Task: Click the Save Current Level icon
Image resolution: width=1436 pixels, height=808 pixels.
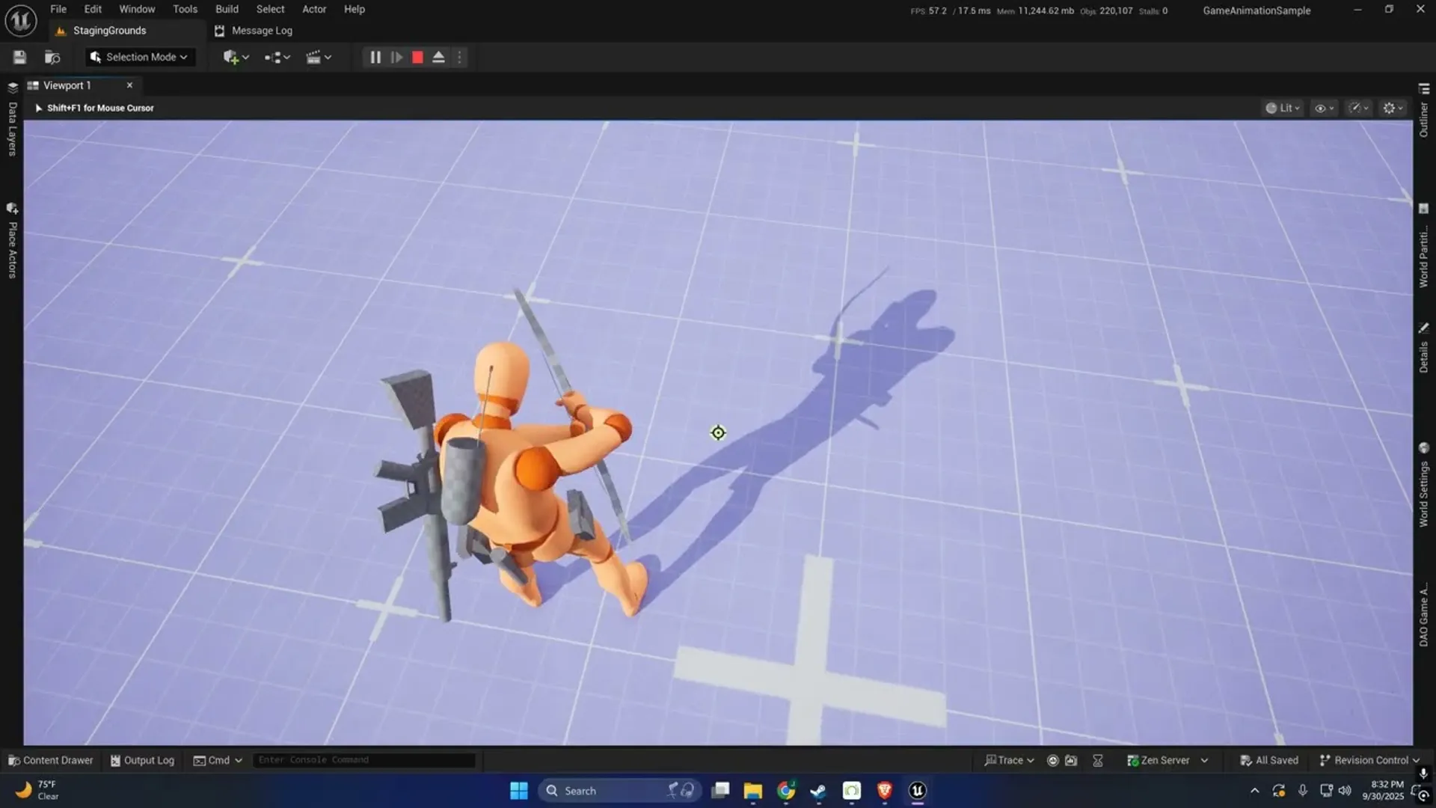Action: [x=19, y=57]
